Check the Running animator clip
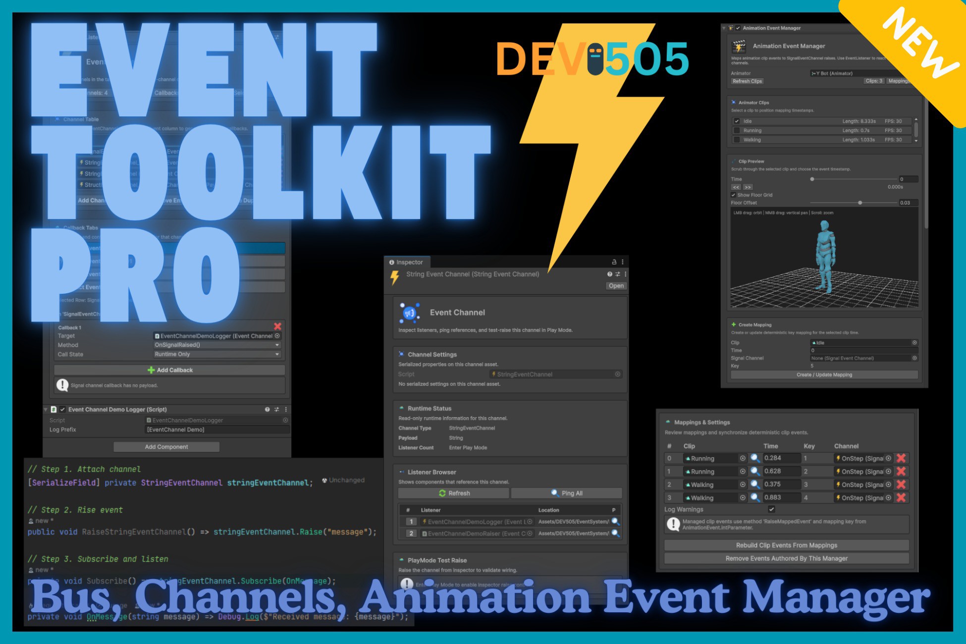Image resolution: width=966 pixels, height=644 pixels. (x=737, y=131)
